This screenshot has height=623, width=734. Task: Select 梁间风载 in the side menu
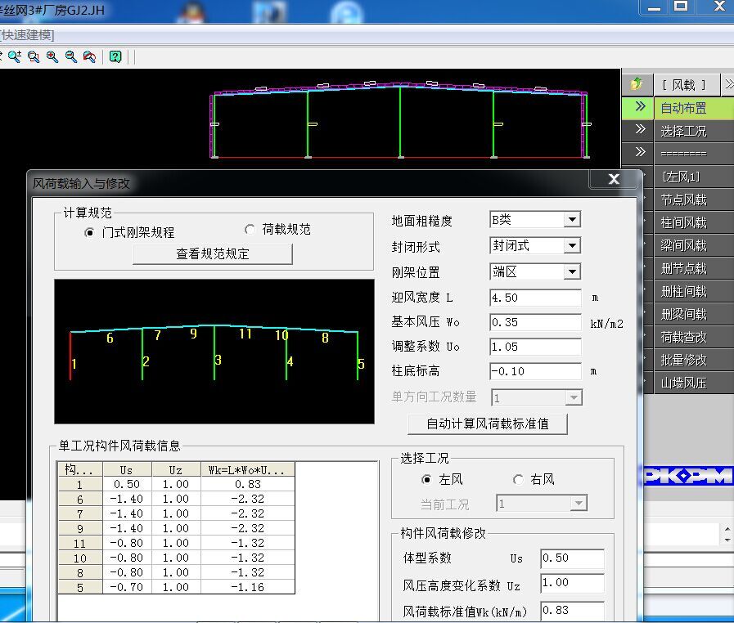693,245
